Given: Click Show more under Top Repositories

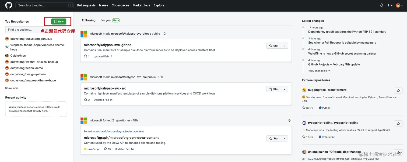Looking at the screenshot, I should pyautogui.click(x=12, y=88).
